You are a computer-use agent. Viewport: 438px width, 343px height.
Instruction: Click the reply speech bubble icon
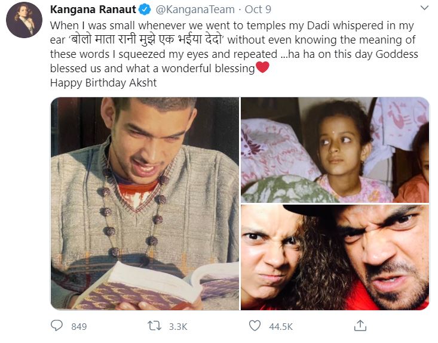pos(57,326)
